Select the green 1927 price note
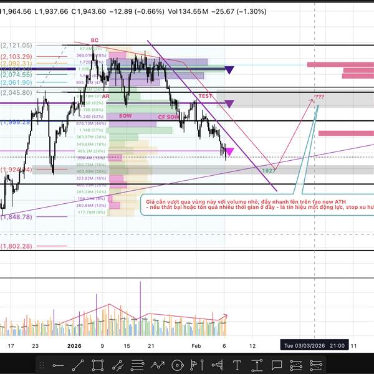The image size is (374, 374). coord(269,171)
